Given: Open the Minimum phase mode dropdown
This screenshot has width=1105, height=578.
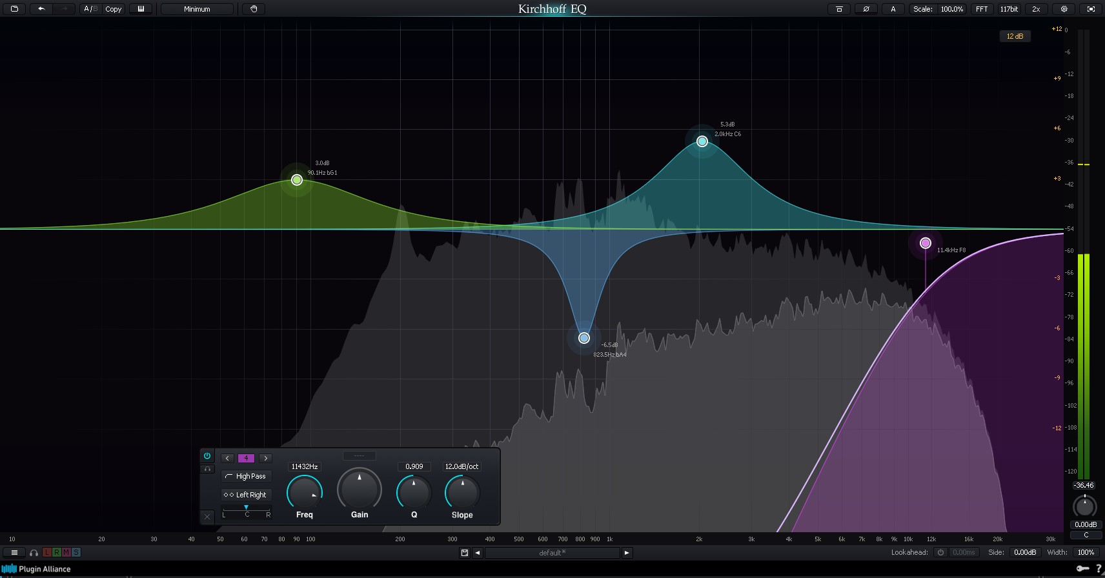Looking at the screenshot, I should pyautogui.click(x=197, y=9).
